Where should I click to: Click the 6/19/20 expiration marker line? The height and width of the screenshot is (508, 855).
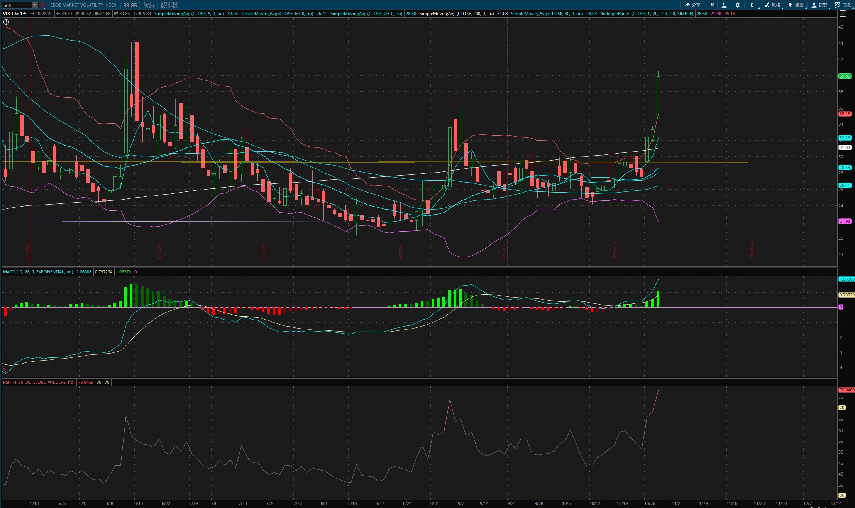(x=161, y=143)
